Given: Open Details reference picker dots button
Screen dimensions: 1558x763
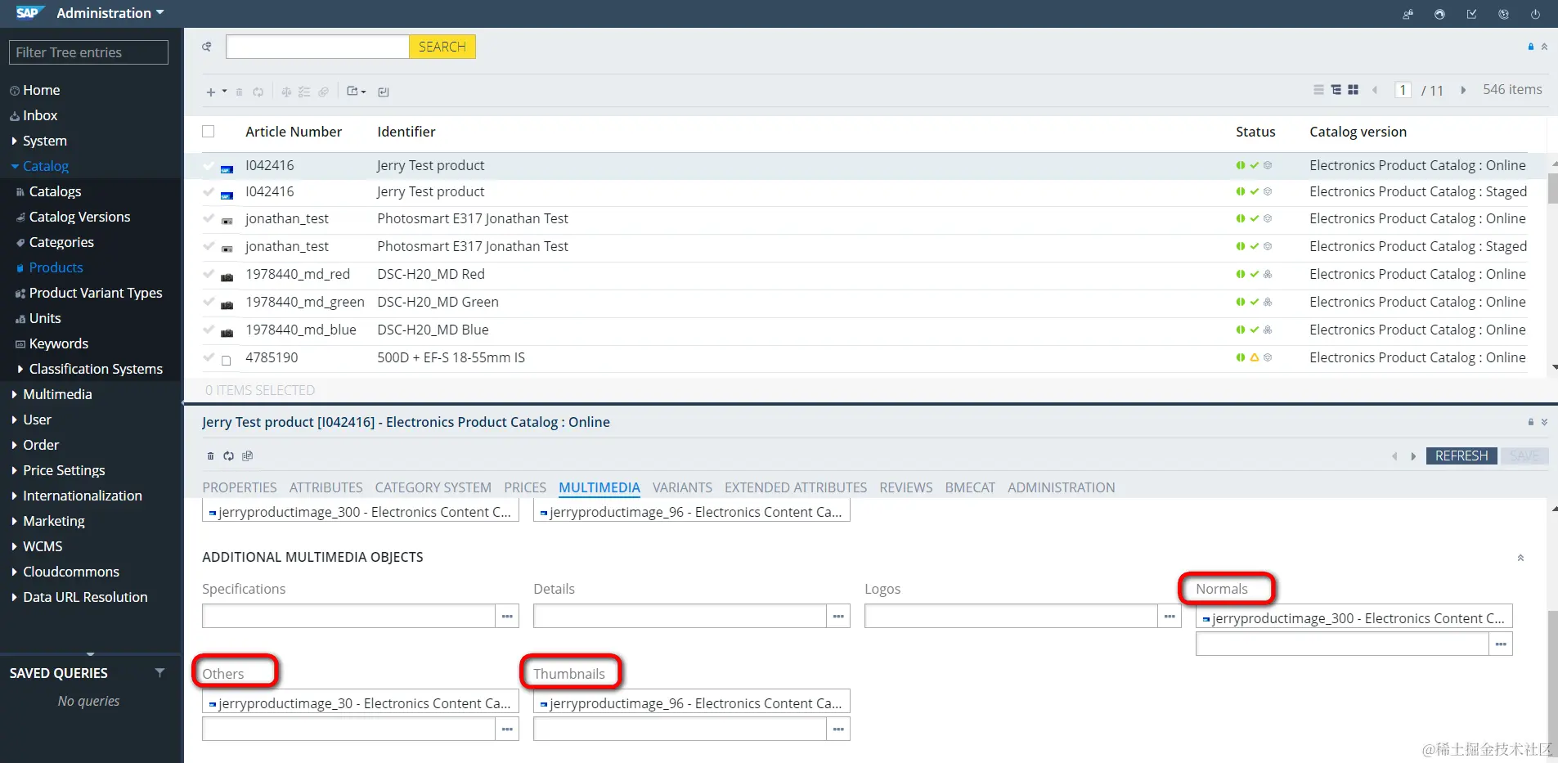Looking at the screenshot, I should click(838, 616).
